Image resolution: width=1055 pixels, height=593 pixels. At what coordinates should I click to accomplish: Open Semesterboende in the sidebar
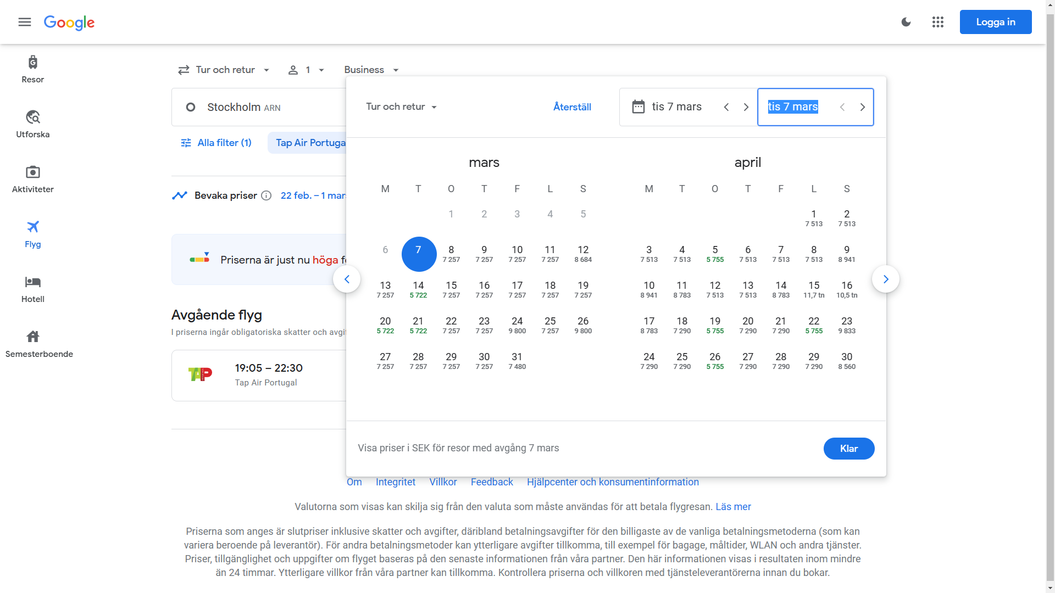(38, 344)
